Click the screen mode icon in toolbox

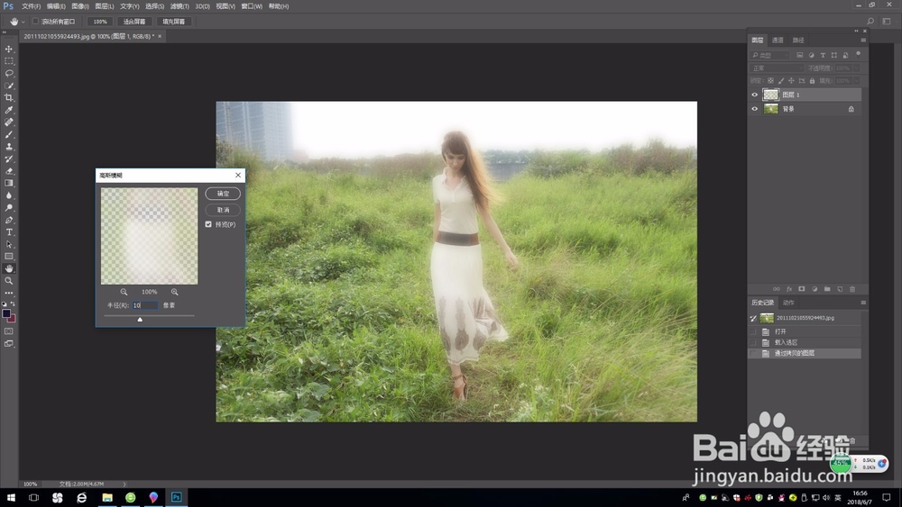coord(9,344)
